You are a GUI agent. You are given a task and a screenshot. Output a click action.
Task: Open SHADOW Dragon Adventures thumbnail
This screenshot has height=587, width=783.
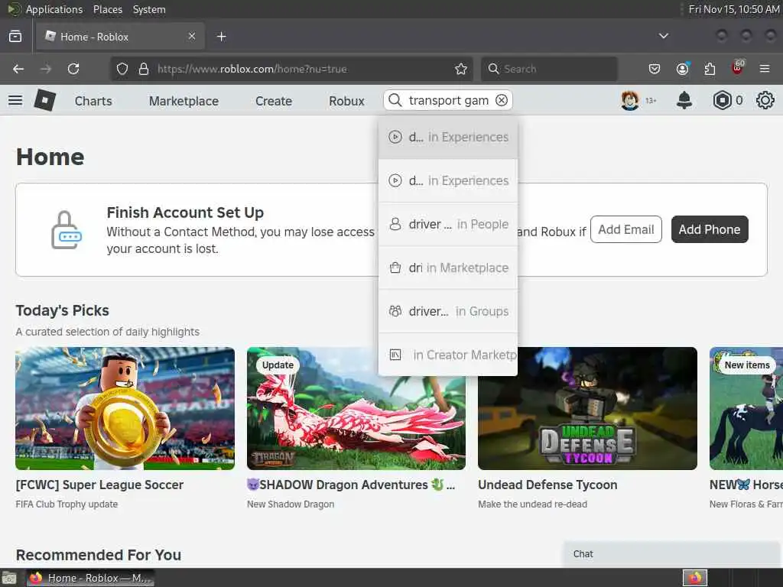pyautogui.click(x=356, y=408)
